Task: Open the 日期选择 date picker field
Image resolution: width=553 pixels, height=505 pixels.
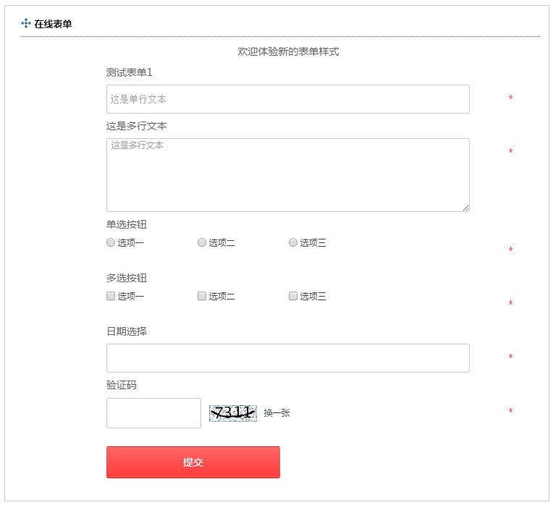Action: click(x=287, y=358)
